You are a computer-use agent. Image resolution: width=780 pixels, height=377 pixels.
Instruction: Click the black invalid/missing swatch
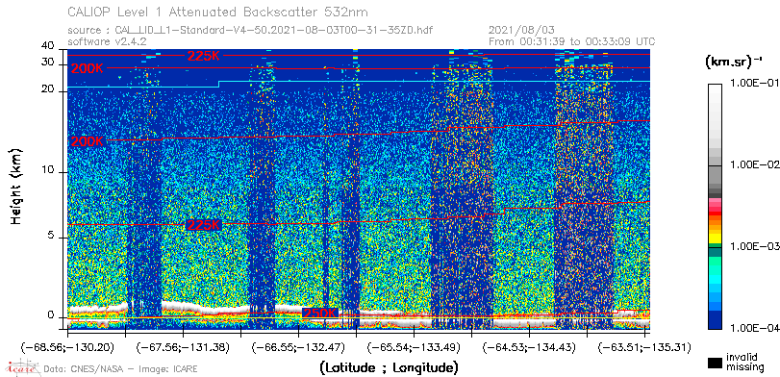click(716, 363)
